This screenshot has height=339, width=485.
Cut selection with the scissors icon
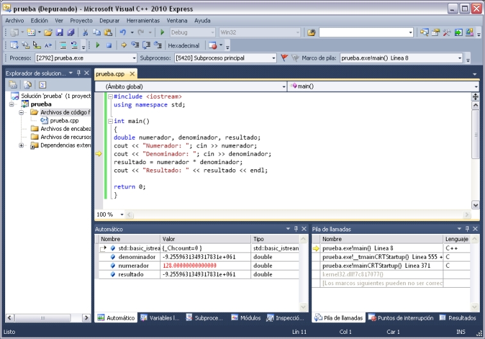[x=85, y=32]
